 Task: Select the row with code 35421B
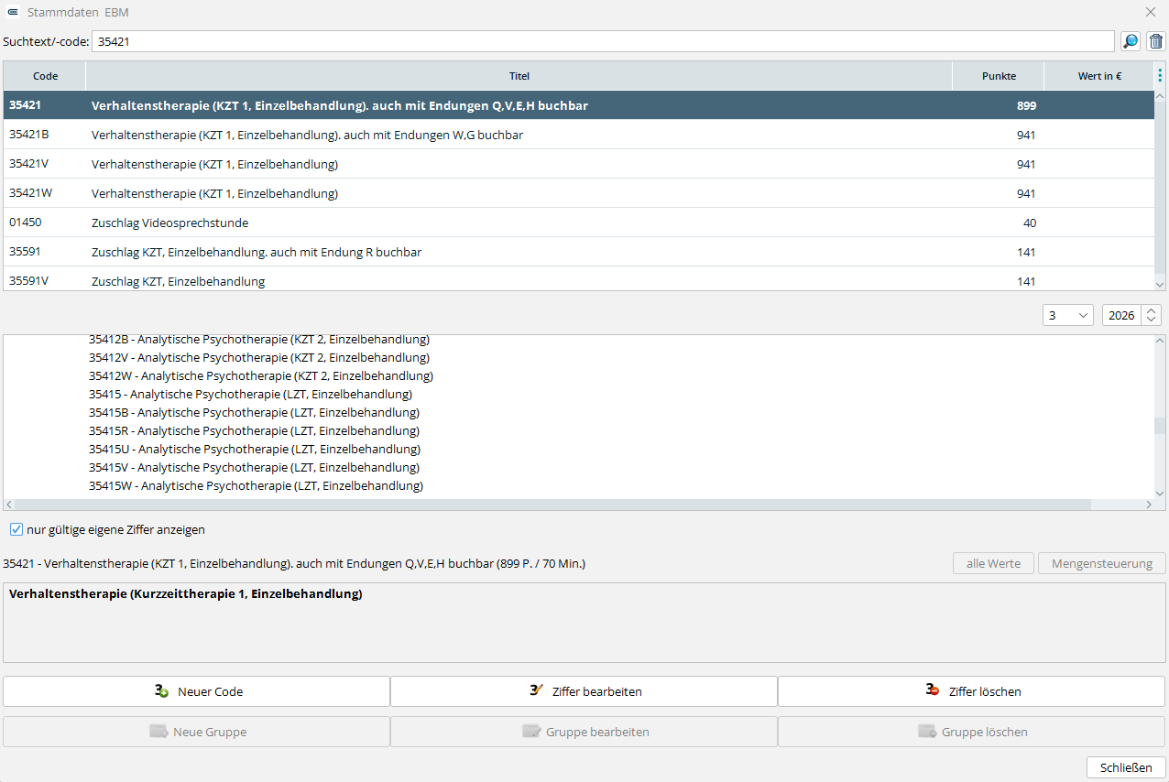pyautogui.click(x=578, y=135)
